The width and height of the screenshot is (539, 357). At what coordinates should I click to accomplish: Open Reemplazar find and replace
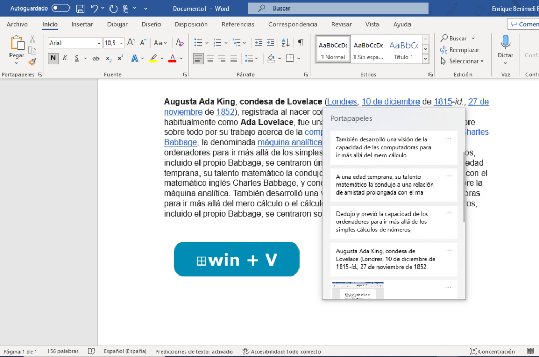460,50
